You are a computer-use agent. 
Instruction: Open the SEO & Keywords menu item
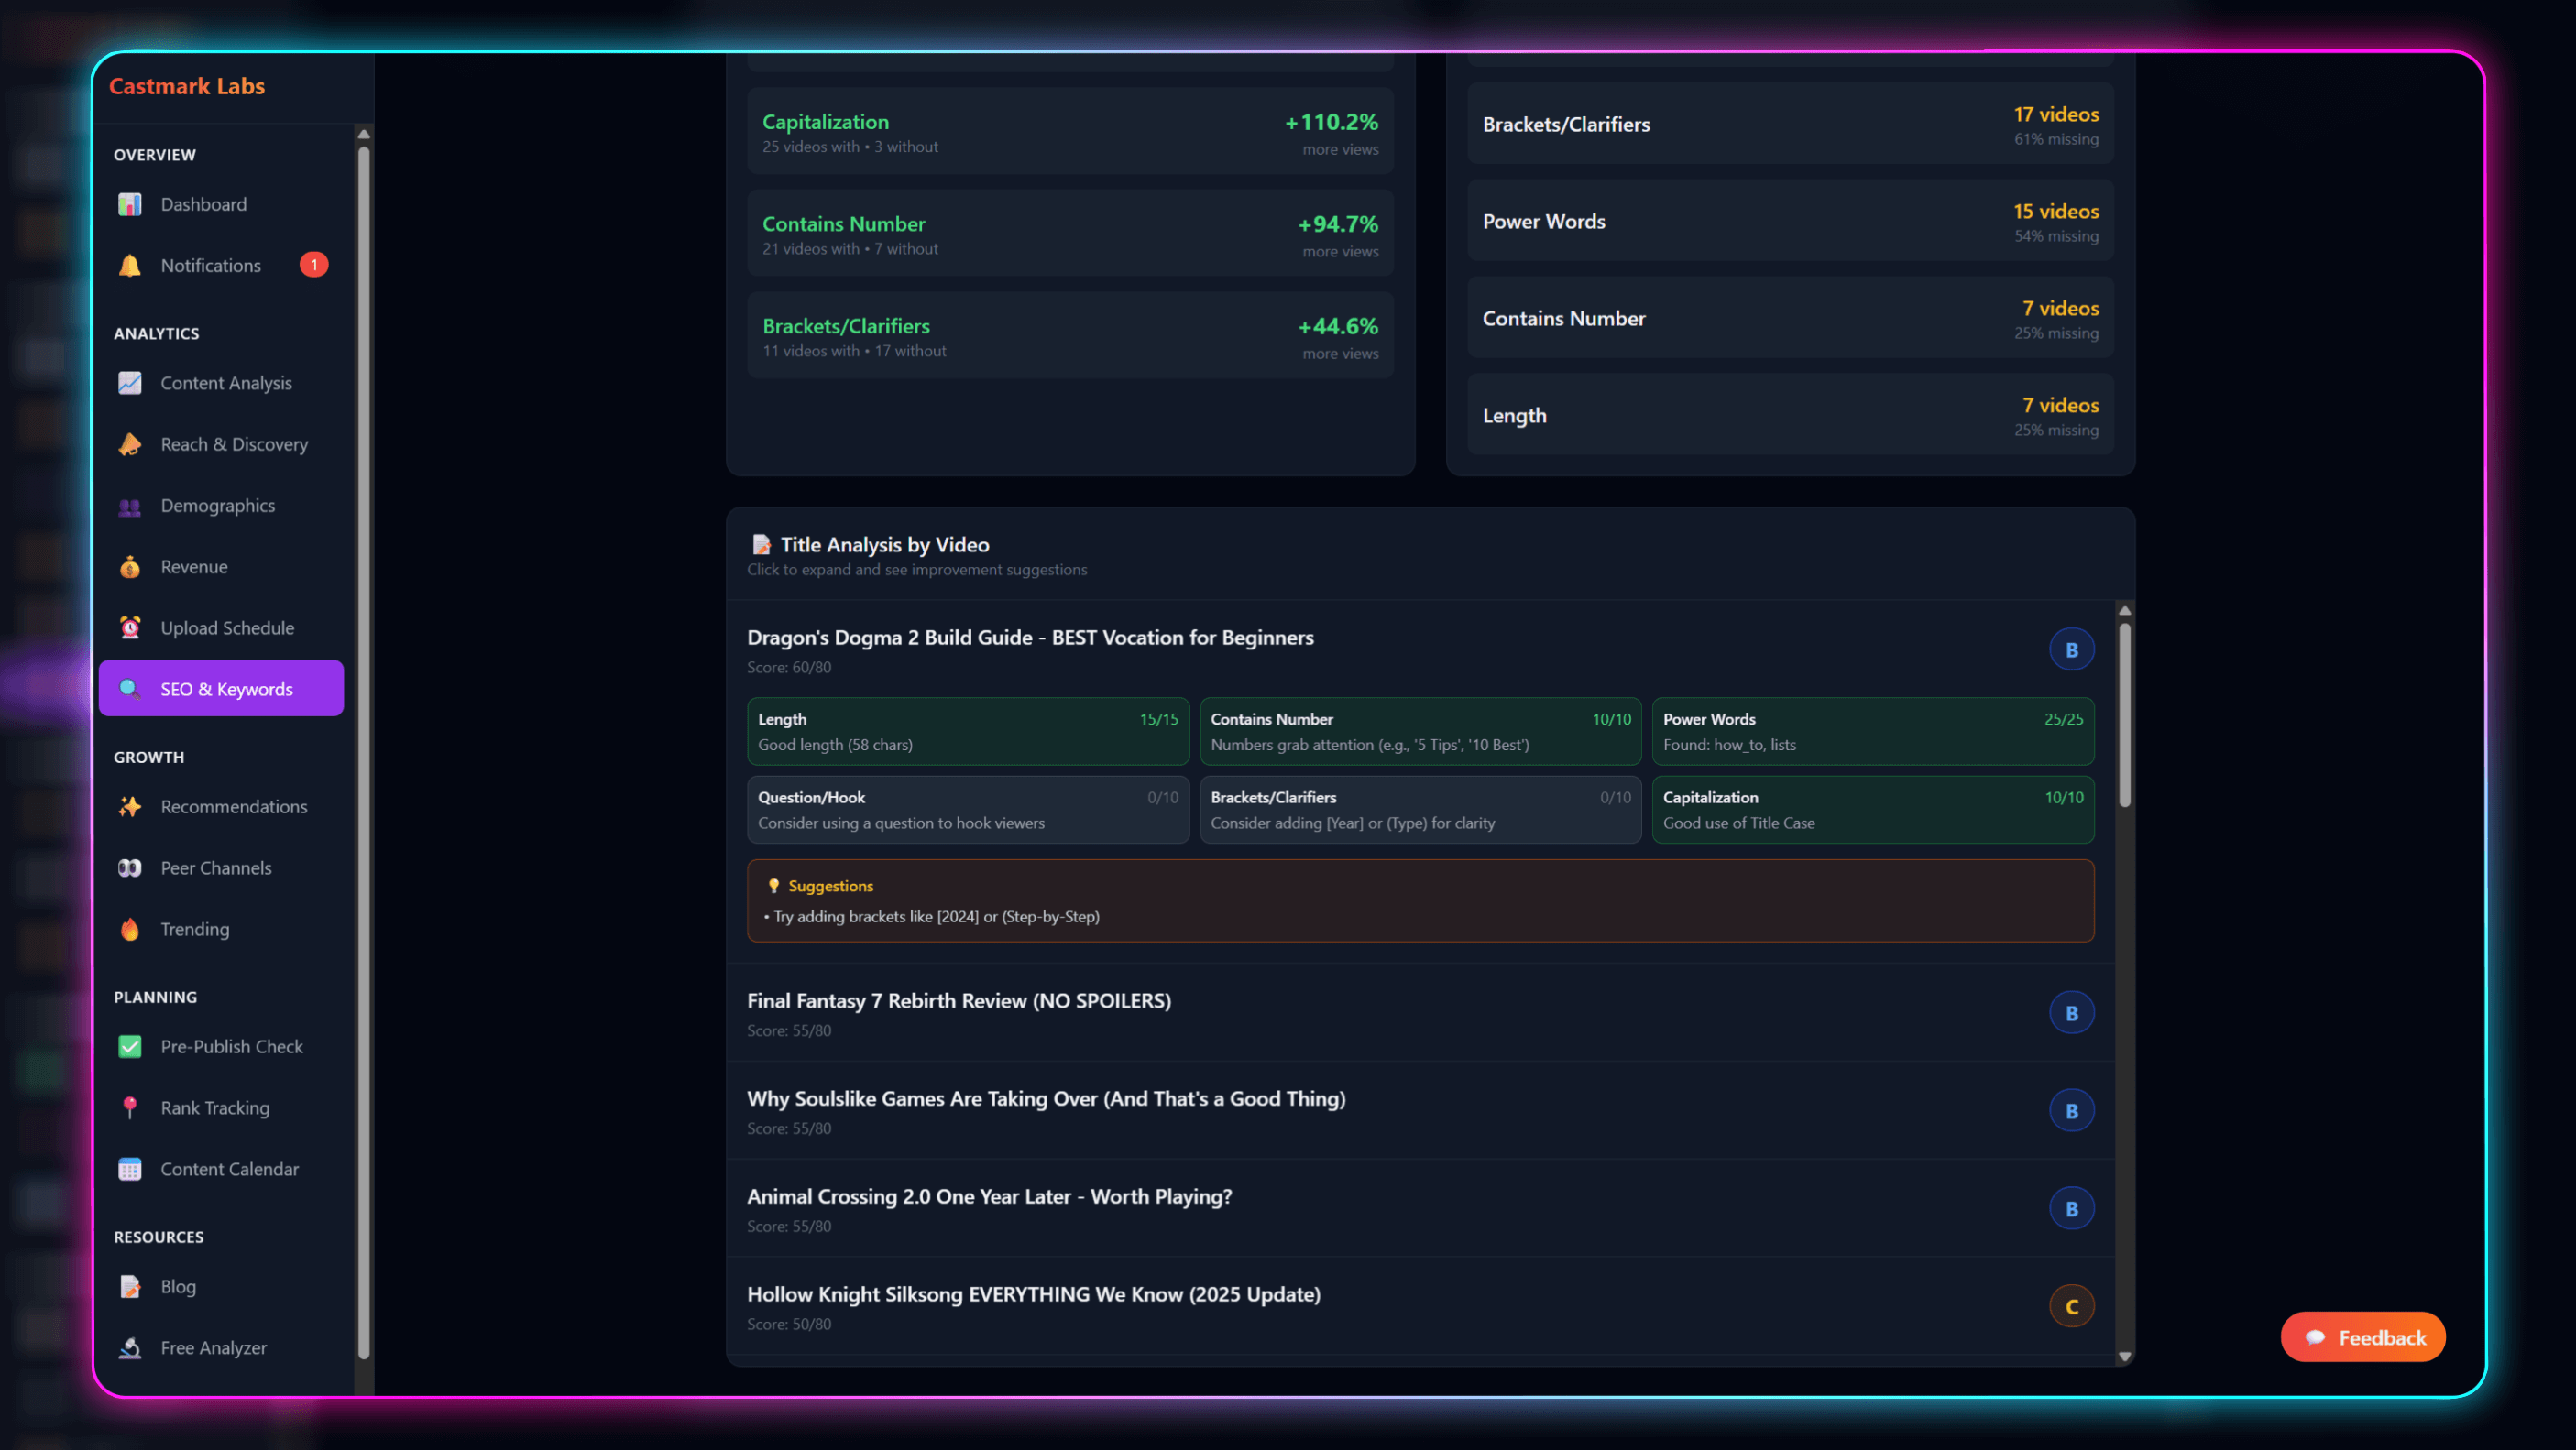click(221, 689)
